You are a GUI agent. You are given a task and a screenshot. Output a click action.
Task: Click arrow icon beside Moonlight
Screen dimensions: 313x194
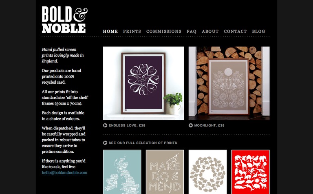pos(191,125)
